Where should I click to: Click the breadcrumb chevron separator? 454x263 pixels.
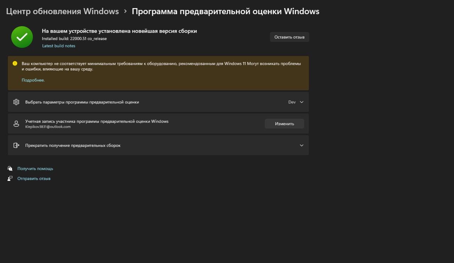(x=126, y=11)
